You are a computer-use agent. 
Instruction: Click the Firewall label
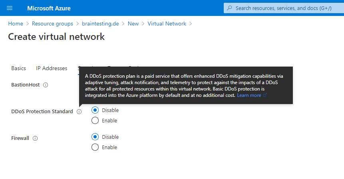pyautogui.click(x=20, y=138)
